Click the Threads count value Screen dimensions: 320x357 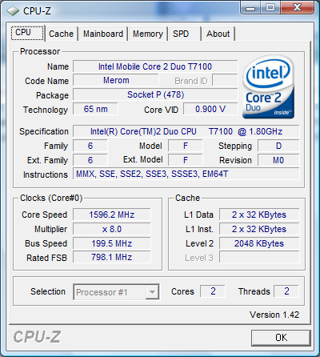click(286, 291)
